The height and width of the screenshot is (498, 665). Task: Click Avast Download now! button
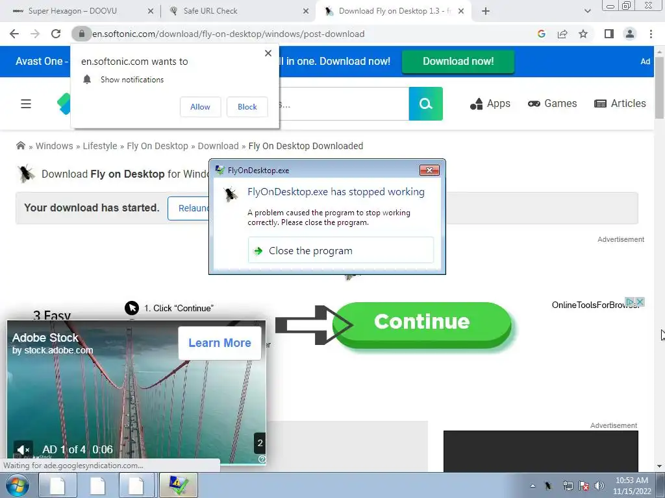click(x=458, y=62)
